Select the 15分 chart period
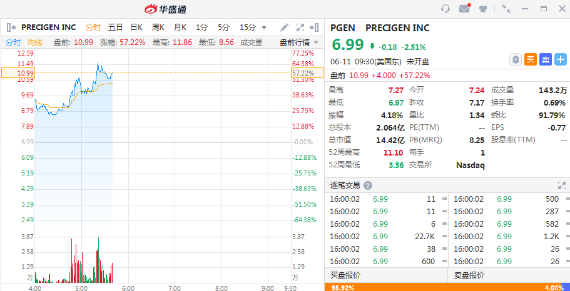The width and height of the screenshot is (570, 291). click(x=248, y=27)
